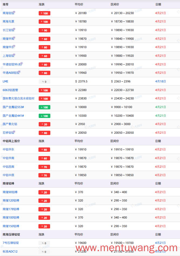180x256 pixels.
Task: Open the 国标氧化银白流水线铝材 link
Action: (x=18, y=98)
